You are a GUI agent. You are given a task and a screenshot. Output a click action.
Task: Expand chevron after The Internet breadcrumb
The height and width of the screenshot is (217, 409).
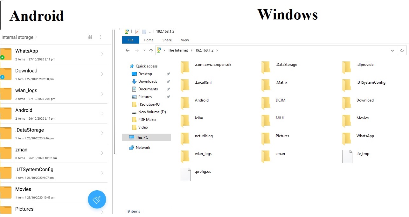point(191,50)
